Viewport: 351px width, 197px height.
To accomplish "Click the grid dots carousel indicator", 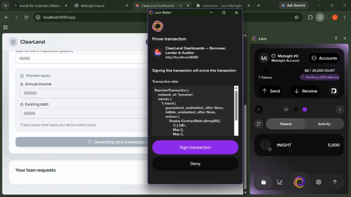I will tap(286, 109).
